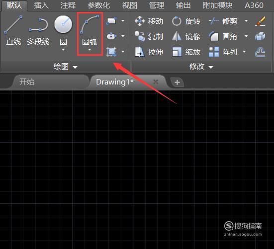
Task: Open the Array (阵列) dropdown arrow
Action: click(x=244, y=52)
